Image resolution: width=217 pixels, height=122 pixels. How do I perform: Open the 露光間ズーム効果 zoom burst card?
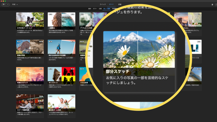point(62,106)
